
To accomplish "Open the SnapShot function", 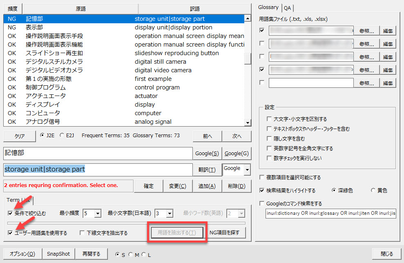I will (58, 254).
